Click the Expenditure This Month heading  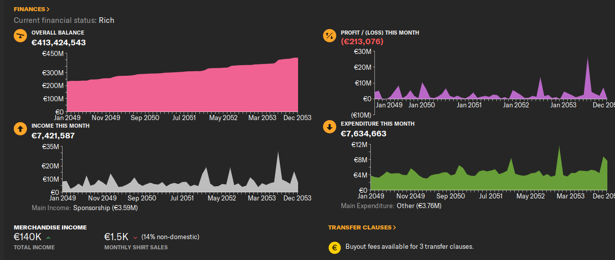click(x=377, y=124)
